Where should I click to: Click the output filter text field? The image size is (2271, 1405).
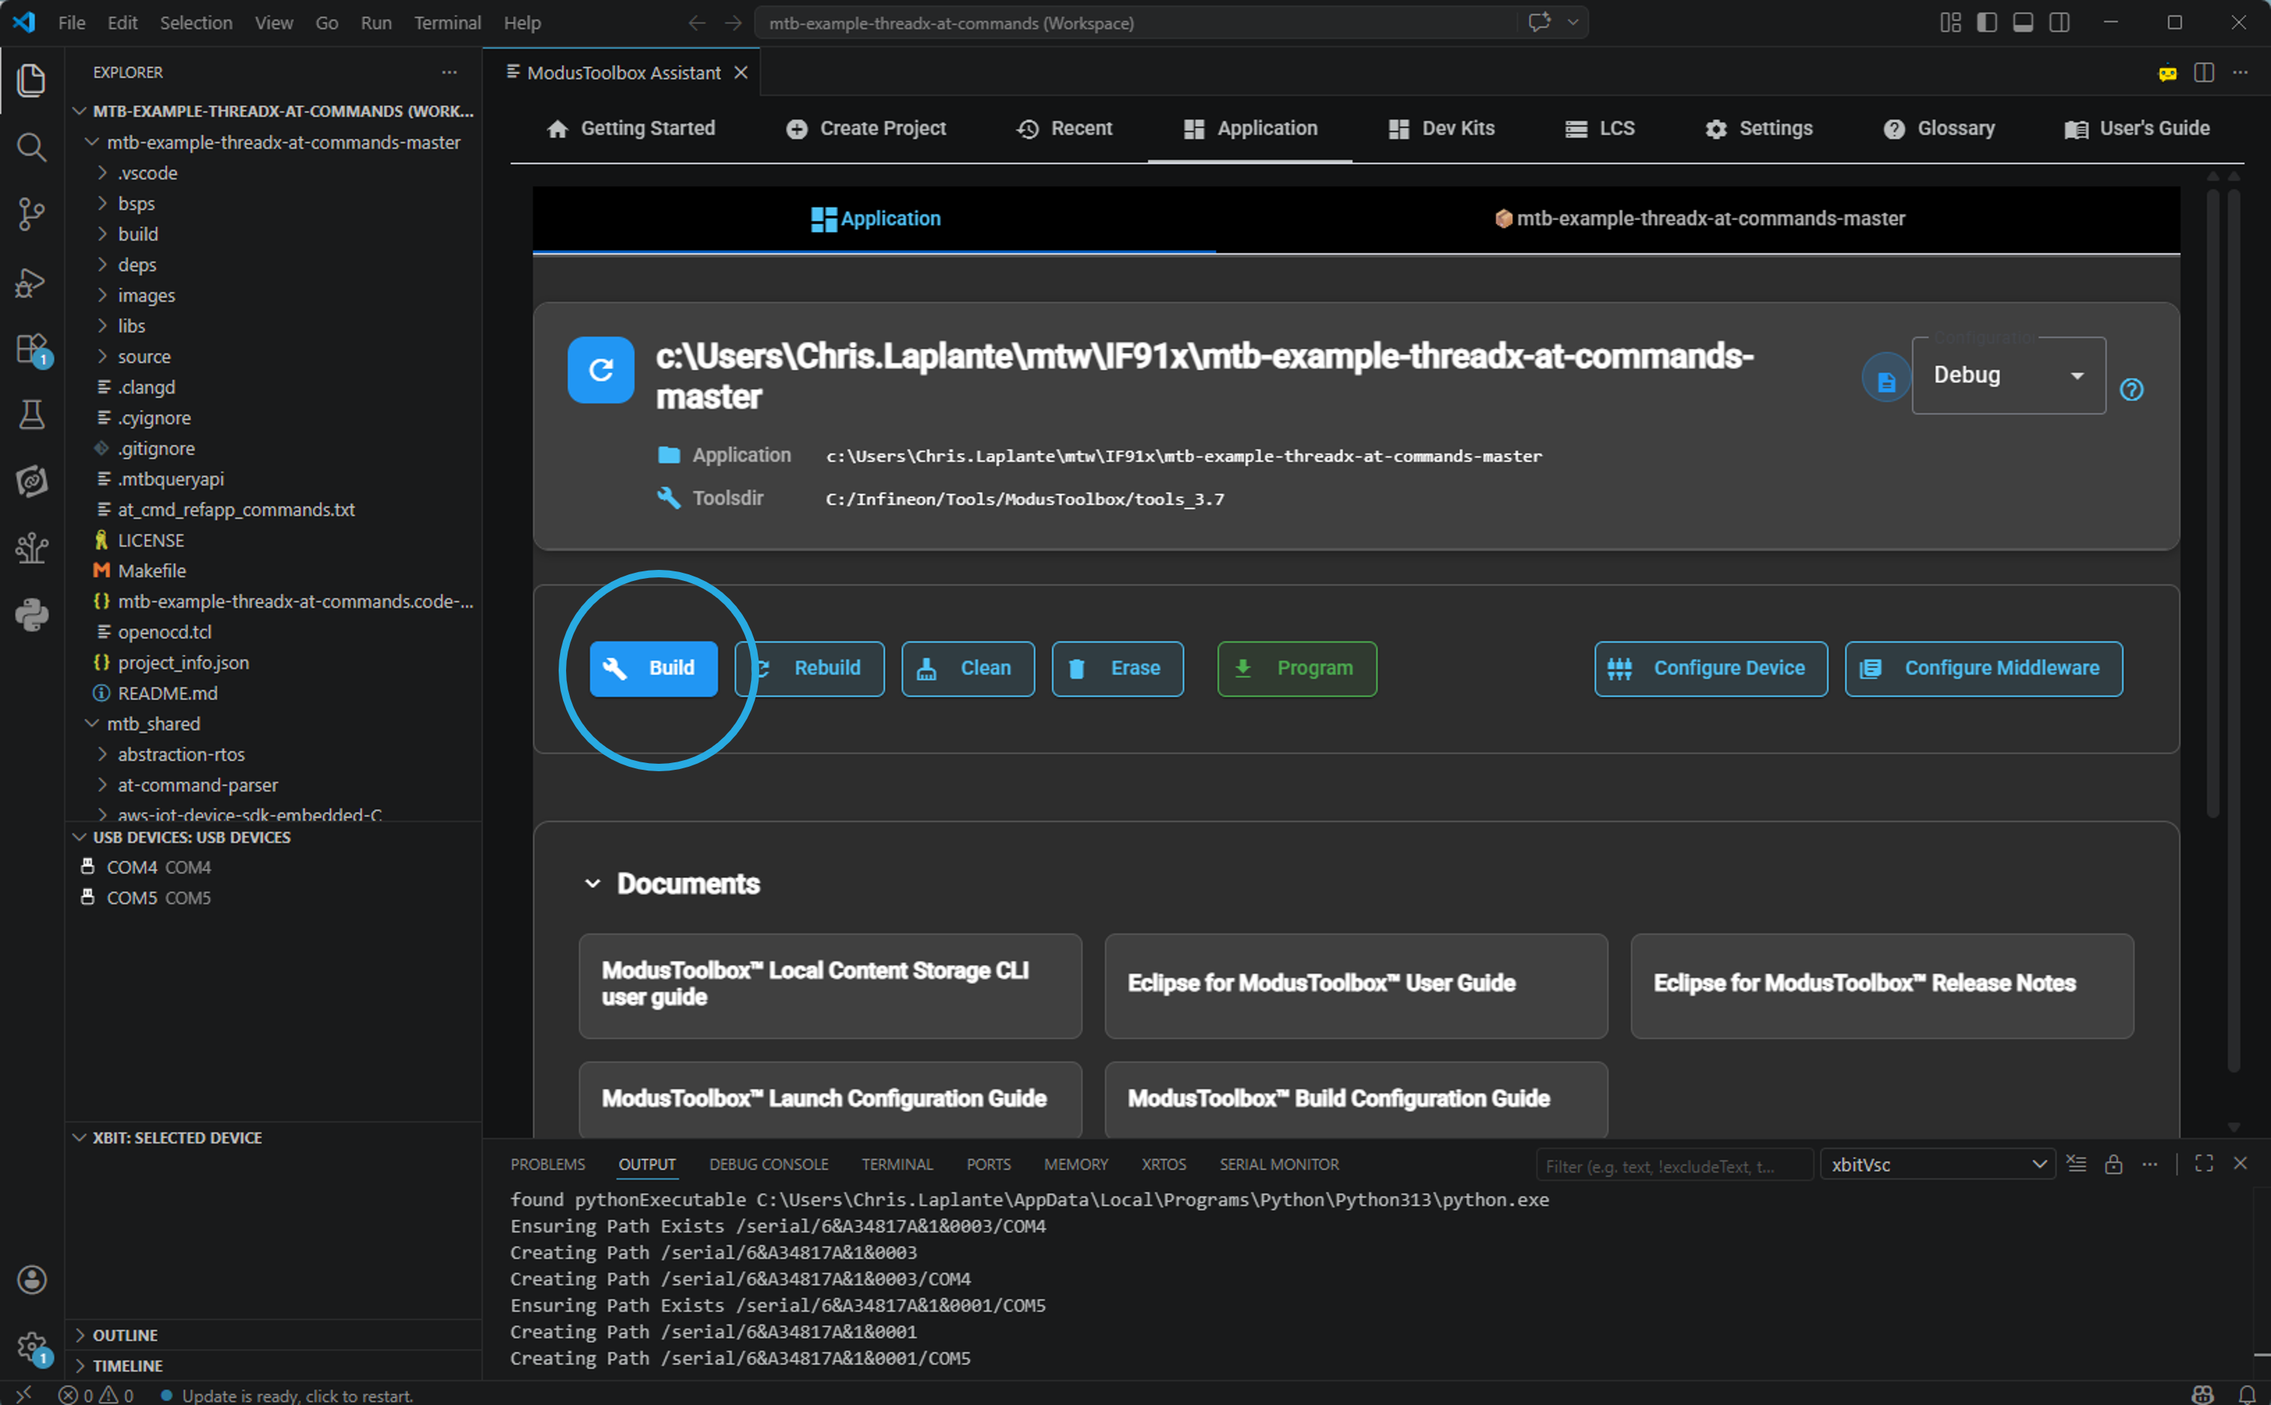1674,1165
